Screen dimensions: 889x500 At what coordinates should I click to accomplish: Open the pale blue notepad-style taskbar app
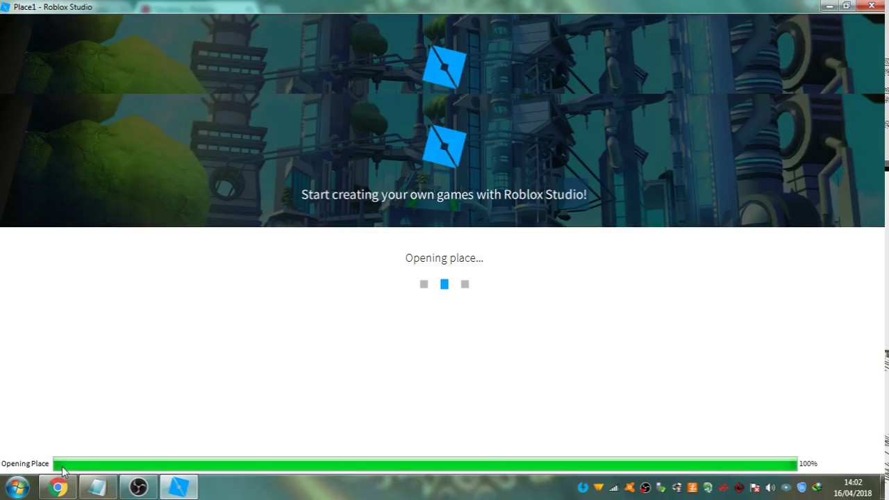tap(97, 487)
